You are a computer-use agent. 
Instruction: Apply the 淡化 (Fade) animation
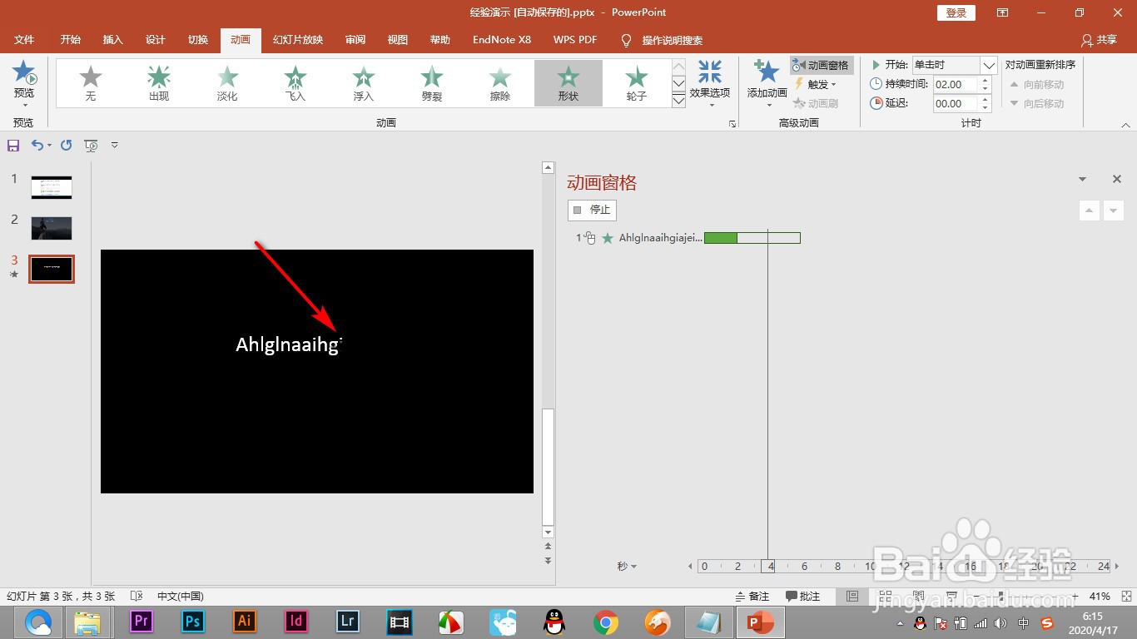pos(227,83)
